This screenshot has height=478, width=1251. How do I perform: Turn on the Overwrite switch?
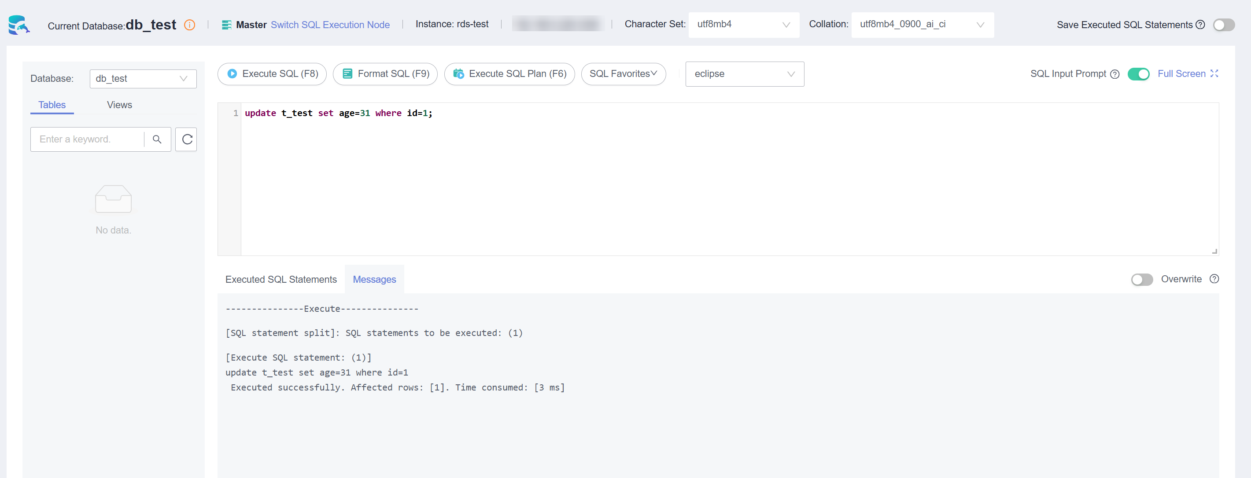1141,280
